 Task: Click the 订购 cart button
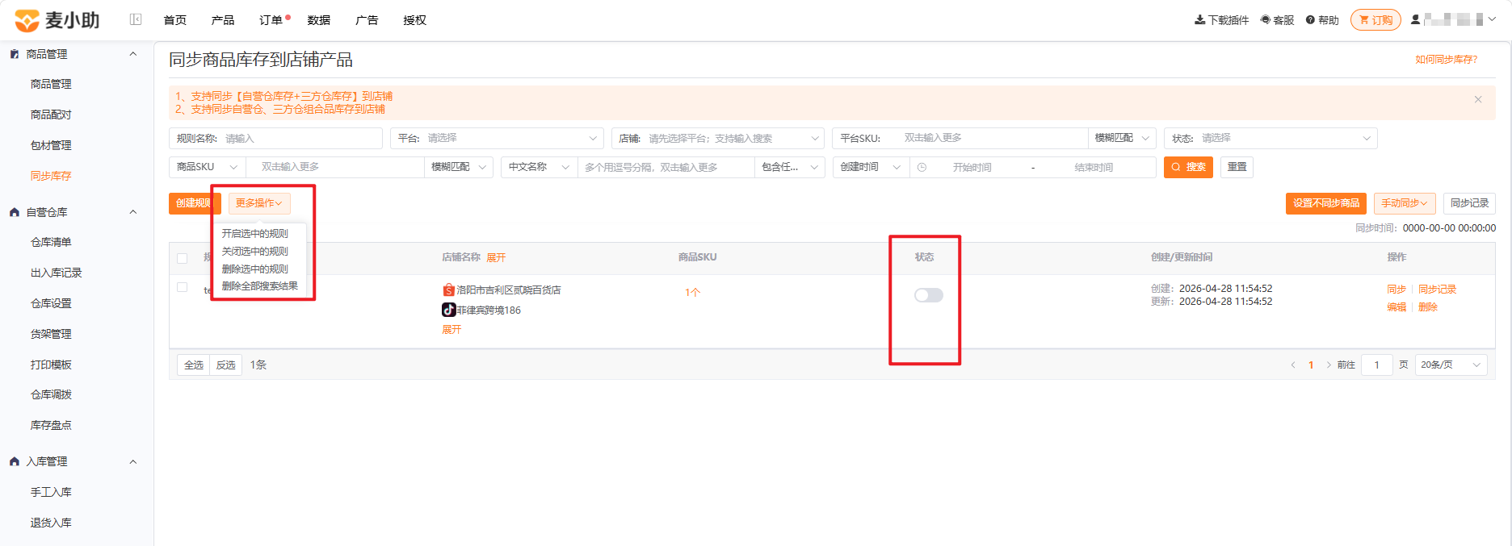point(1376,20)
